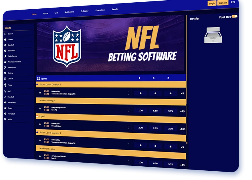Screen dimensions: 252x180
Task: Open the Sports page from the top navigation
Action: coord(46,13)
